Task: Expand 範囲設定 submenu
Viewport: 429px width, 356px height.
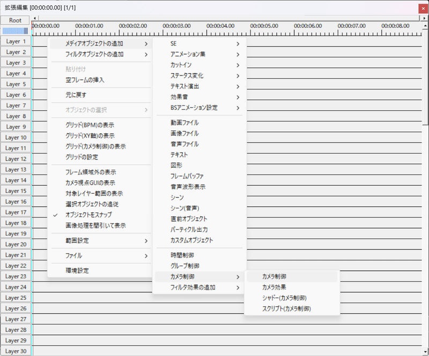Action: tap(100, 241)
